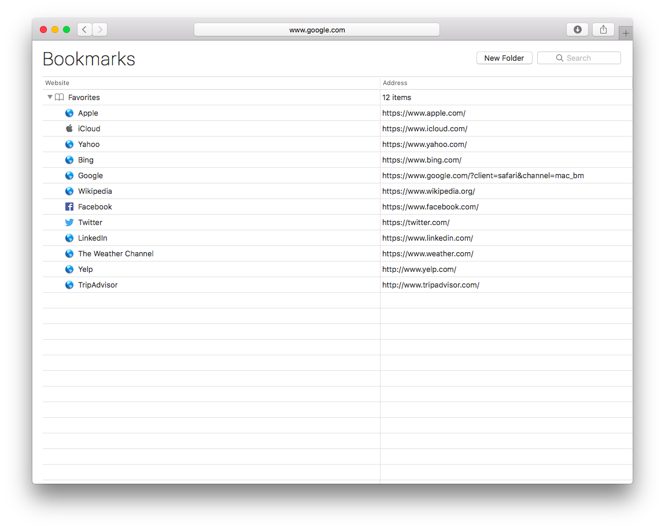Image resolution: width=665 pixels, height=530 pixels.
Task: Select the Google bookmark name
Action: point(90,176)
